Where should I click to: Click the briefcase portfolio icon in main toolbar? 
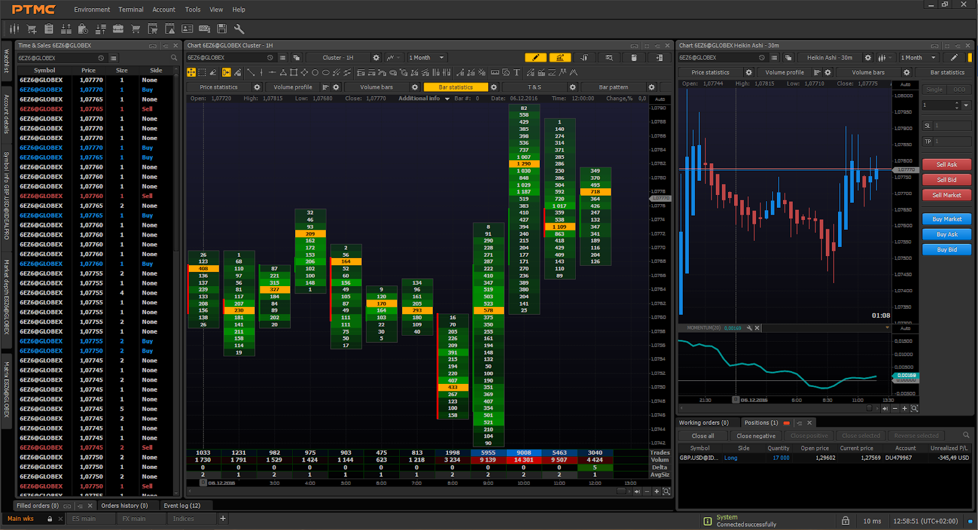pos(119,29)
